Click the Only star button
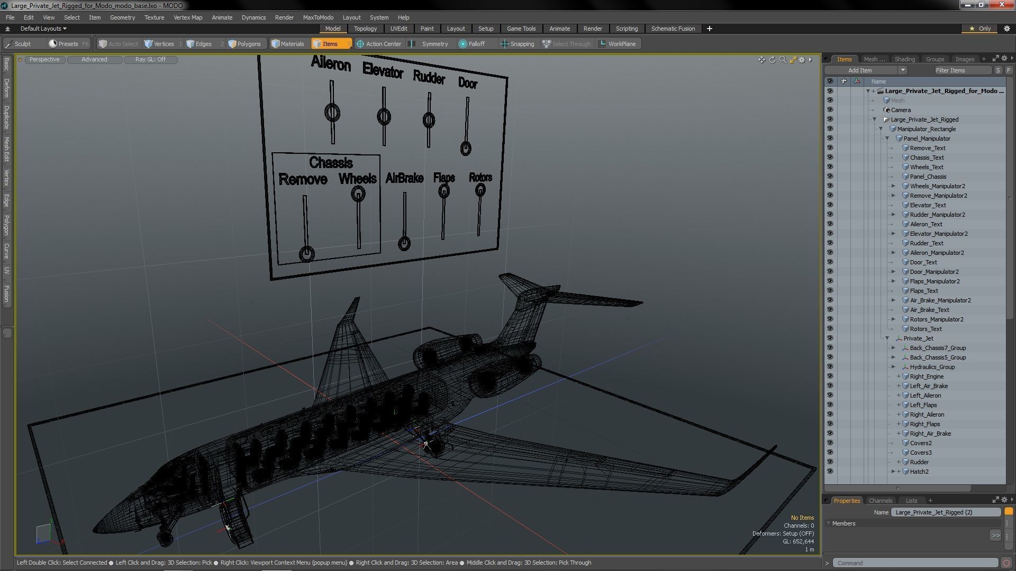This screenshot has width=1016, height=571. [x=980, y=29]
